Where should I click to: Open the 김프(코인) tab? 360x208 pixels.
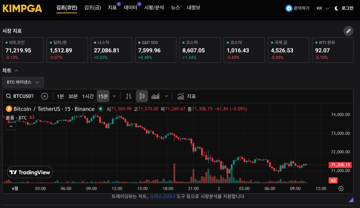point(67,8)
